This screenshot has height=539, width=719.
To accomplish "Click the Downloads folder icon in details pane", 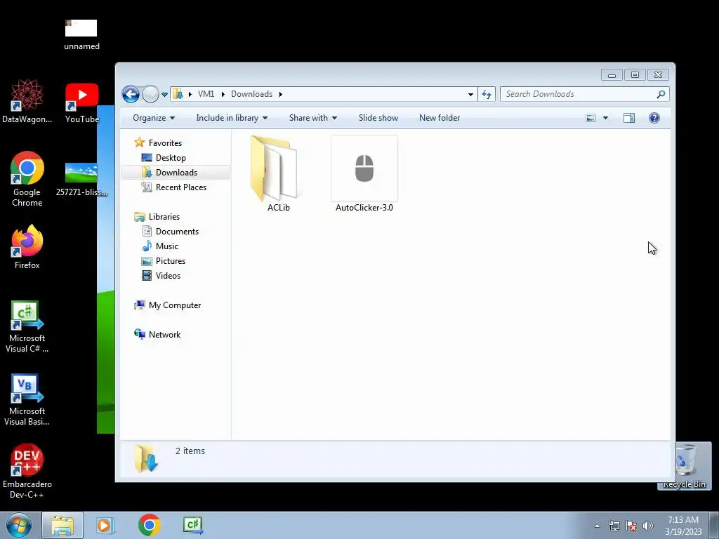I will 146,458.
